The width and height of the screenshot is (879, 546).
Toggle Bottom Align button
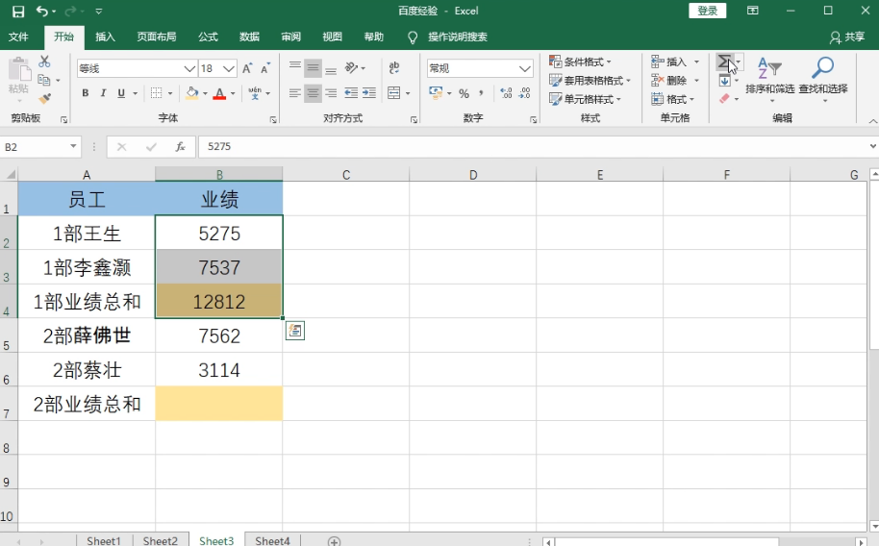(x=331, y=68)
